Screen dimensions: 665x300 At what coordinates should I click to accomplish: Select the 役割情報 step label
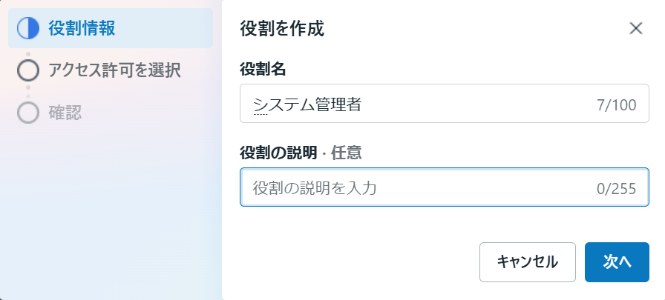82,29
